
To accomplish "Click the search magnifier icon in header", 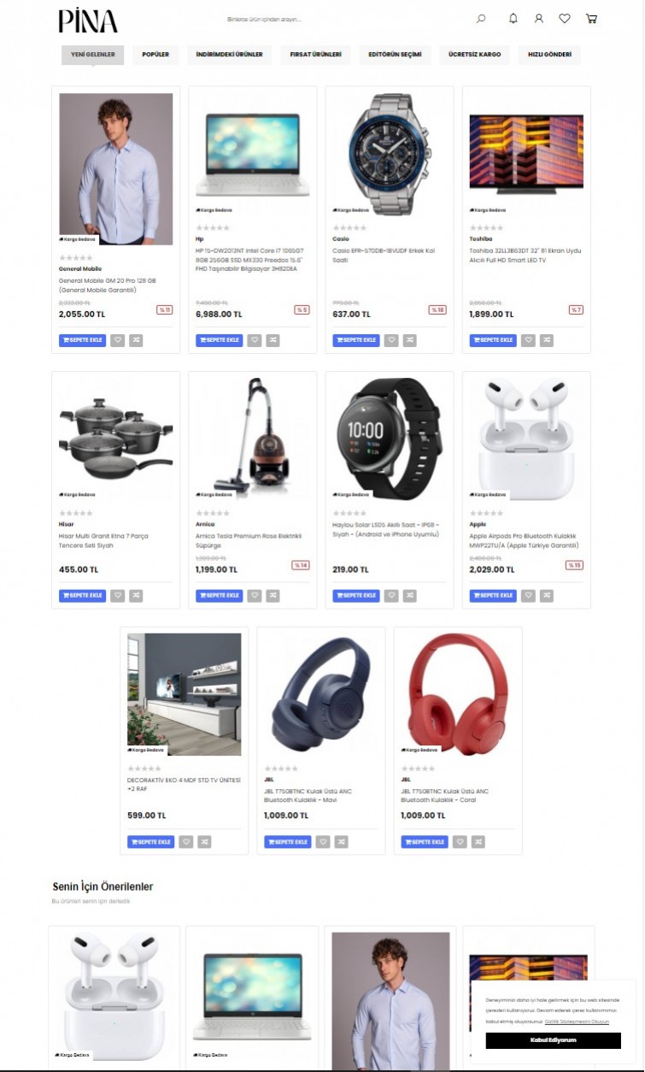I will coord(481,19).
